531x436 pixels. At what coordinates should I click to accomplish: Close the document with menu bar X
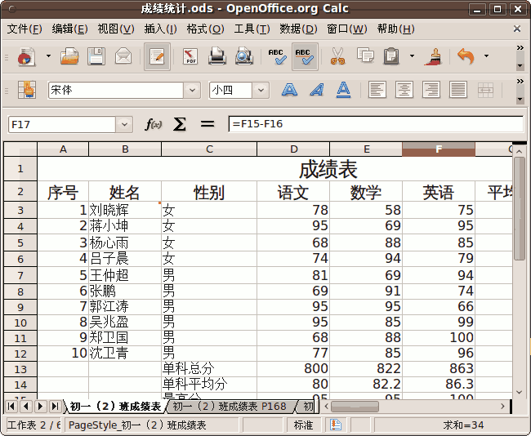click(517, 29)
